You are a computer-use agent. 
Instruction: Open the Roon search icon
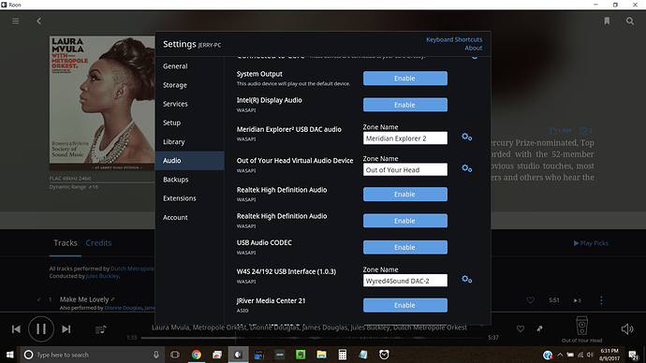click(x=630, y=21)
